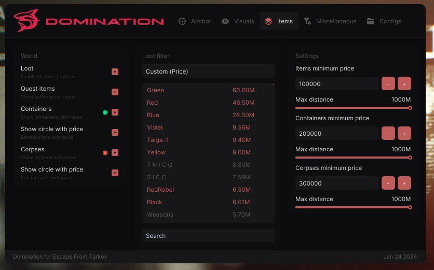The width and height of the screenshot is (434, 270).
Task: Disable the Corpses checkbox
Action: (x=115, y=153)
